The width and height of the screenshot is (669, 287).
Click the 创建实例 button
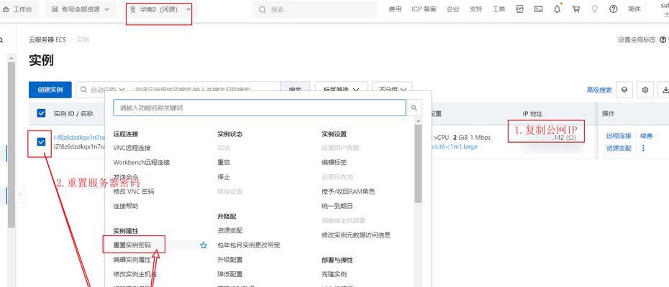coord(50,90)
